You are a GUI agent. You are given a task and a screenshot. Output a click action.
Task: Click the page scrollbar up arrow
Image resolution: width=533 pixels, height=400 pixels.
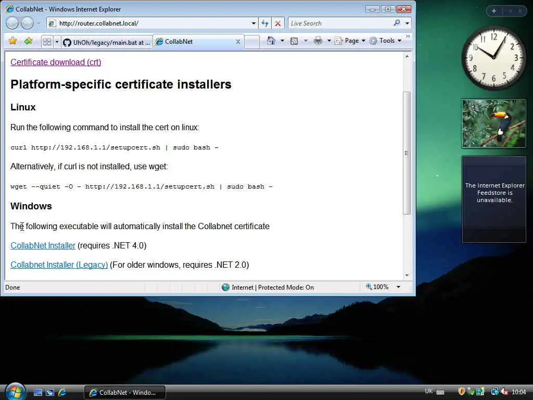click(407, 56)
